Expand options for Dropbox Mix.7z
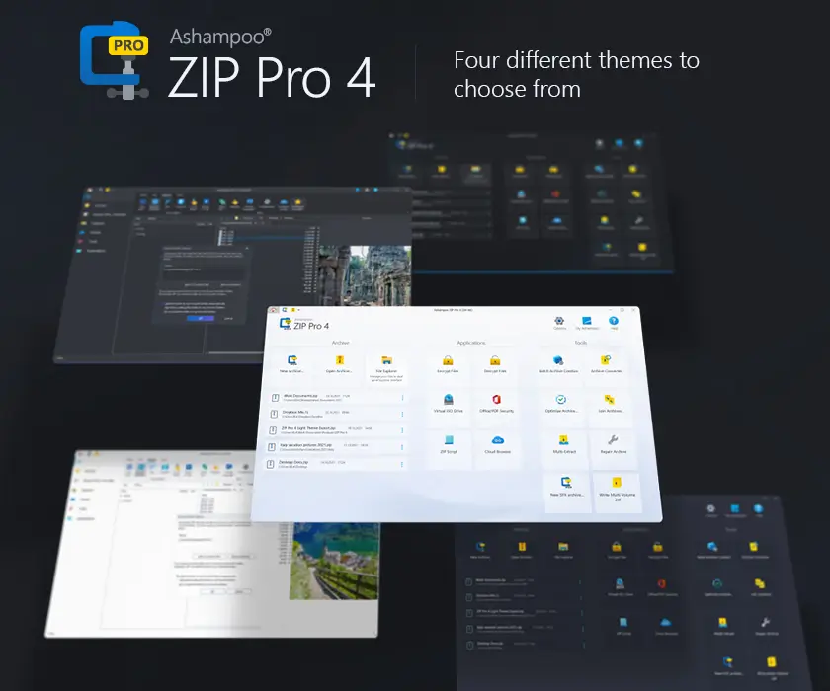830x691 pixels. coord(401,415)
